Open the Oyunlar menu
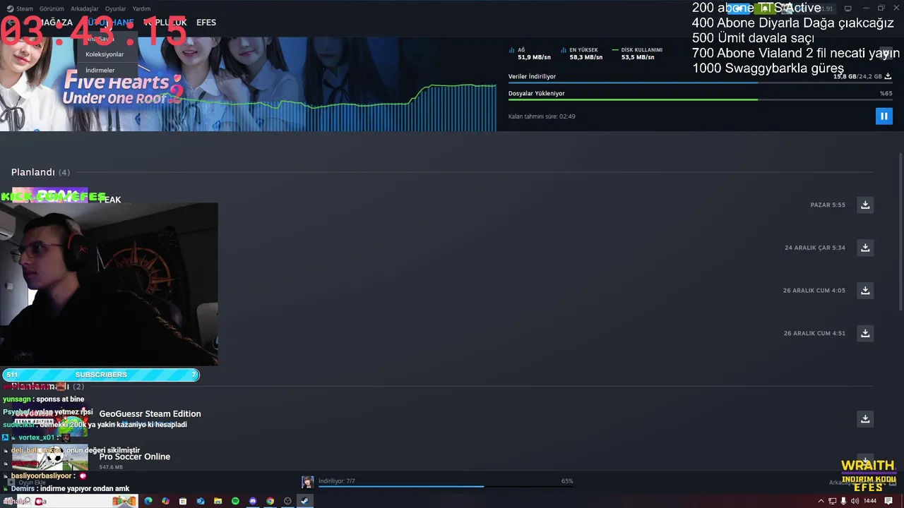This screenshot has width=904, height=508. [x=116, y=8]
